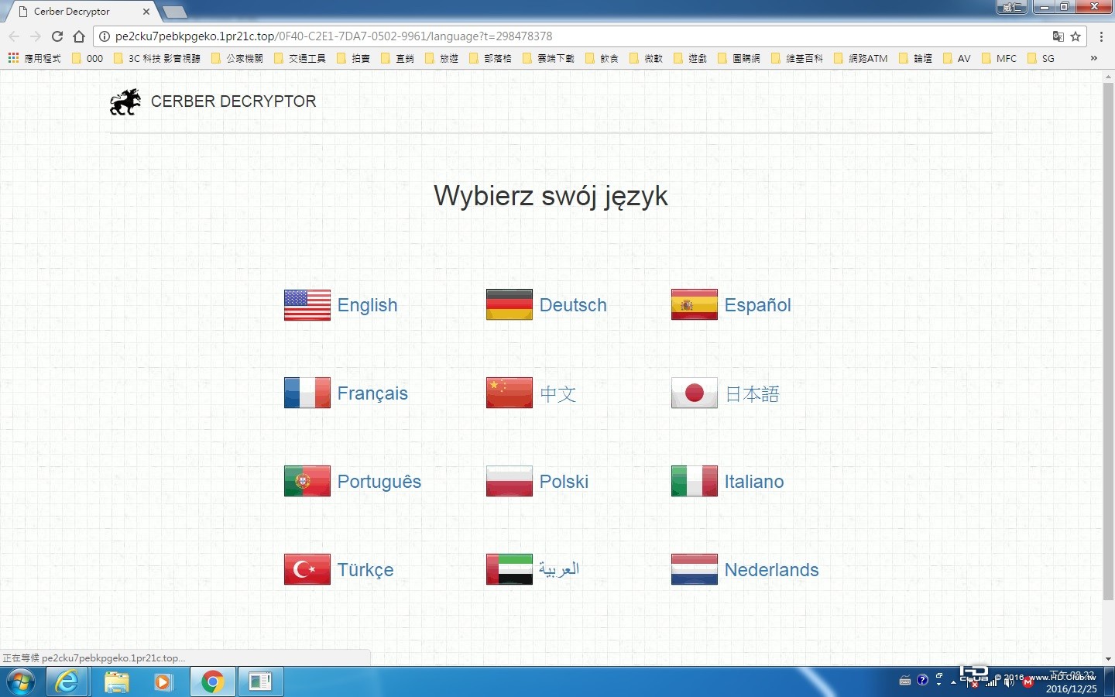Close the Cerber Decryptor tab
This screenshot has height=697, width=1115.
146,12
